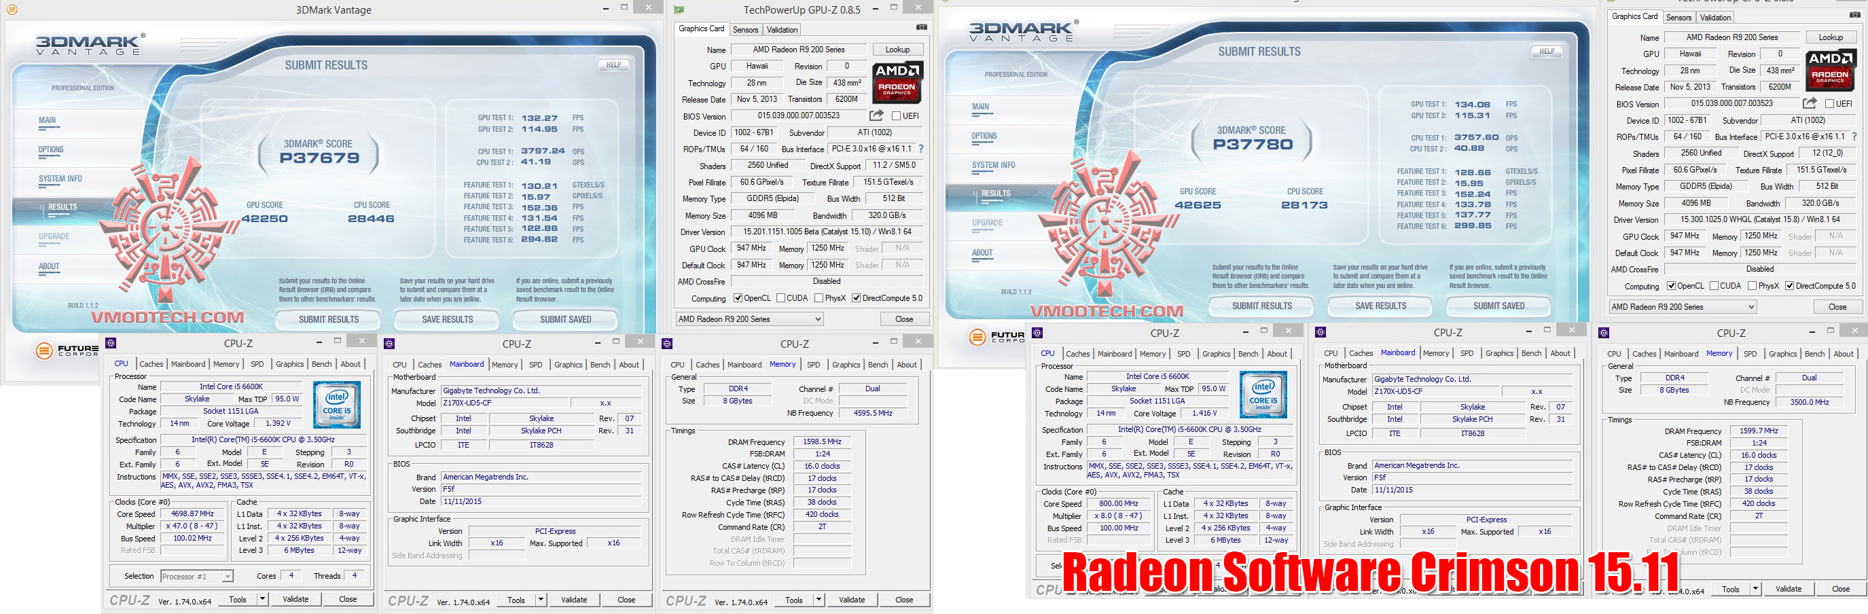
Task: Click the BIOS export arrow icon in left GPU-Z
Action: tap(877, 115)
